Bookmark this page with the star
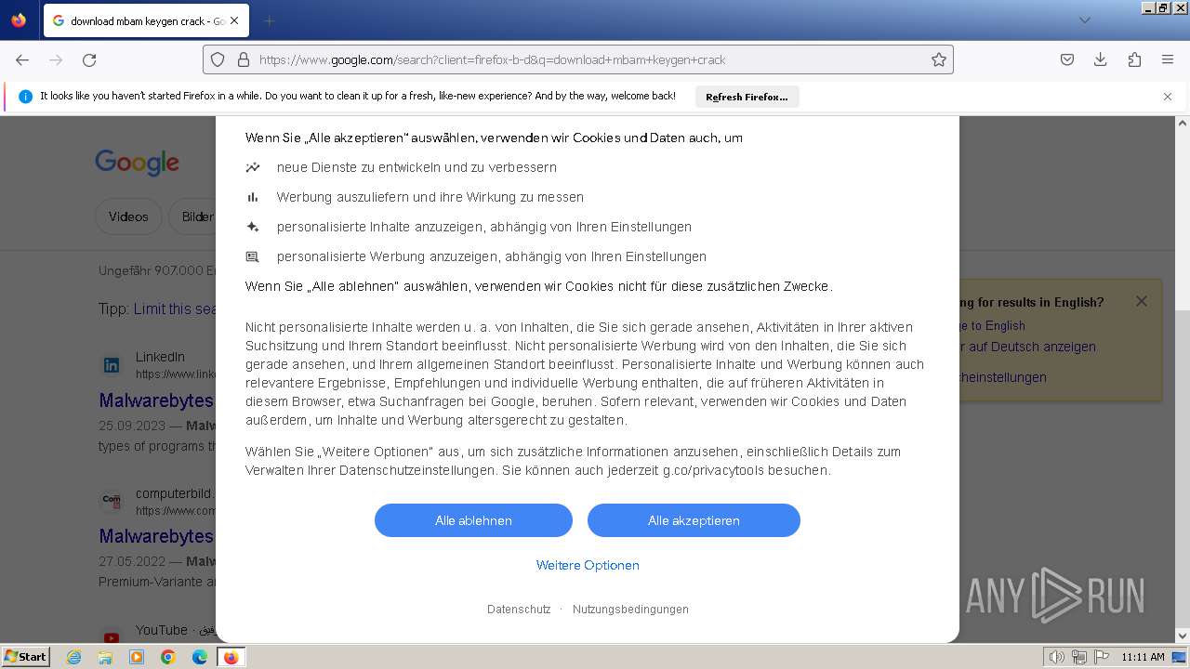1190x669 pixels. pyautogui.click(x=939, y=59)
